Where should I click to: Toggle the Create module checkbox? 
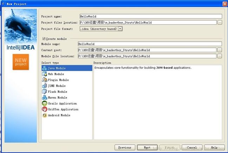[x=44, y=39]
